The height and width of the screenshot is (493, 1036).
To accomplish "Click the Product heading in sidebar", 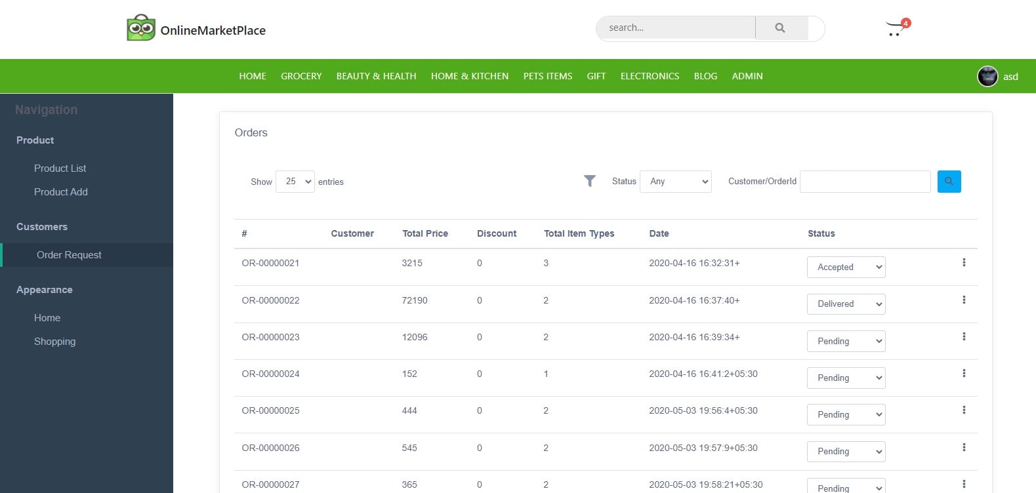I will [x=35, y=140].
